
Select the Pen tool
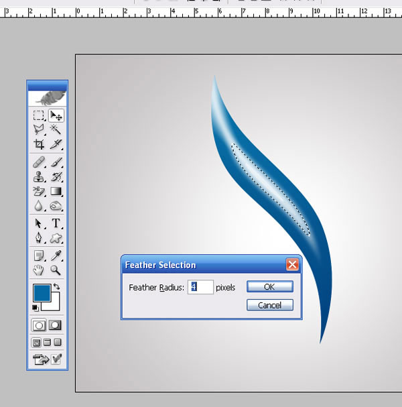point(39,238)
